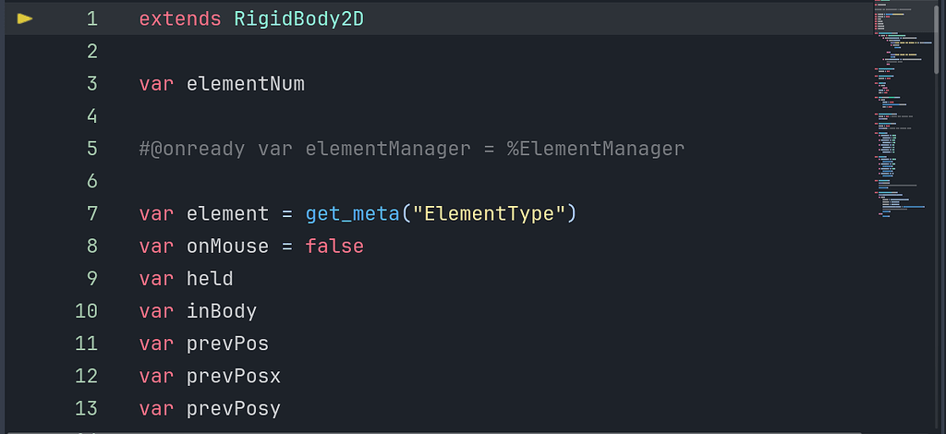Click the yellow execution arrow on line 1
This screenshot has width=946, height=434.
click(x=25, y=18)
